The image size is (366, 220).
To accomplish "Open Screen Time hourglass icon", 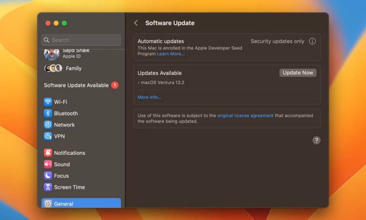I will [48, 187].
